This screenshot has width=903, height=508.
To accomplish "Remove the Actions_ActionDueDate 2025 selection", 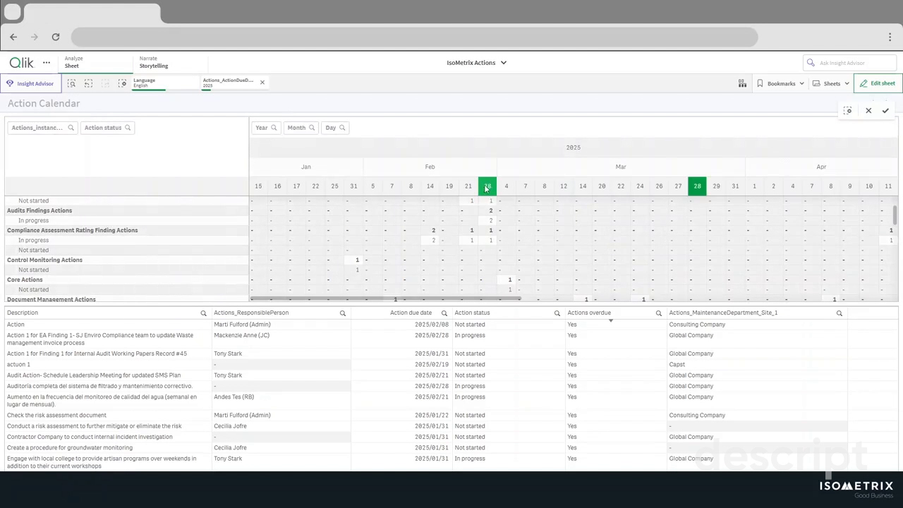I will click(262, 83).
